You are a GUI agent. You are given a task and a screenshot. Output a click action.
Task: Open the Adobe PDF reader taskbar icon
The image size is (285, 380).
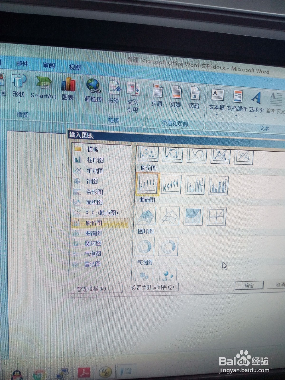(x=84, y=373)
